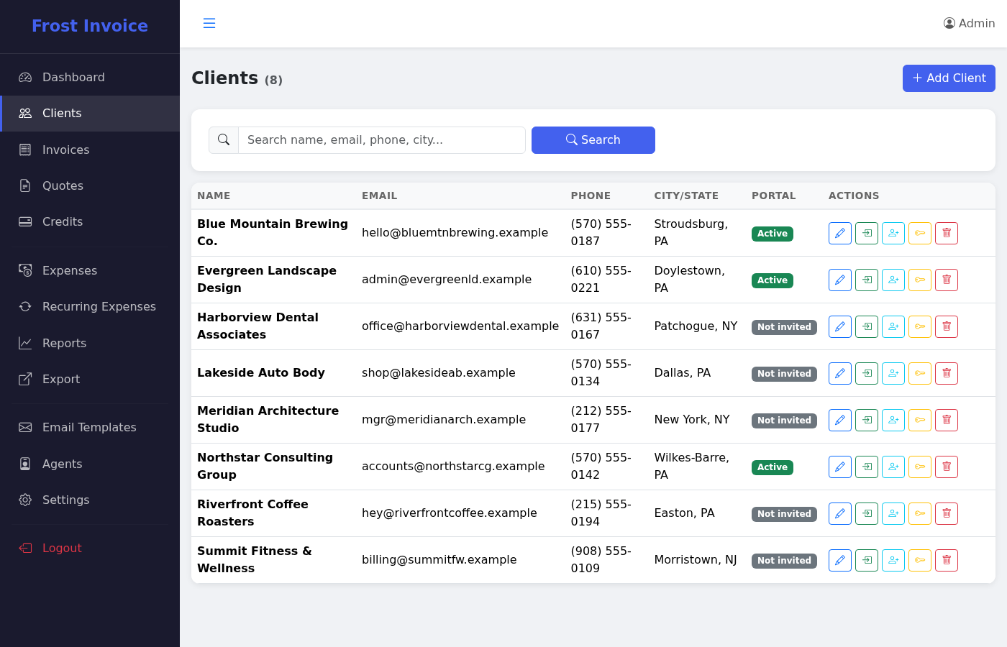Viewport: 1007px width, 647px height.
Task: Edit Blue Mountain Brewing Co. with the pencil icon
Action: [x=839, y=232]
